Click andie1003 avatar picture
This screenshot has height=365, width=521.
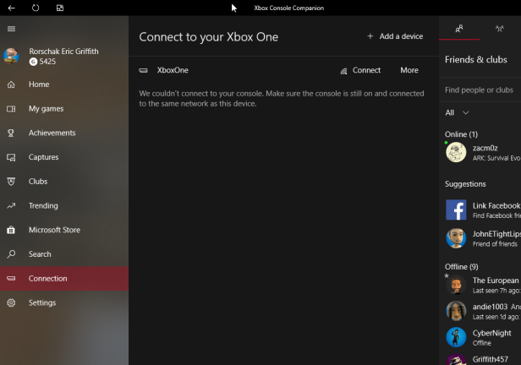coord(456,311)
